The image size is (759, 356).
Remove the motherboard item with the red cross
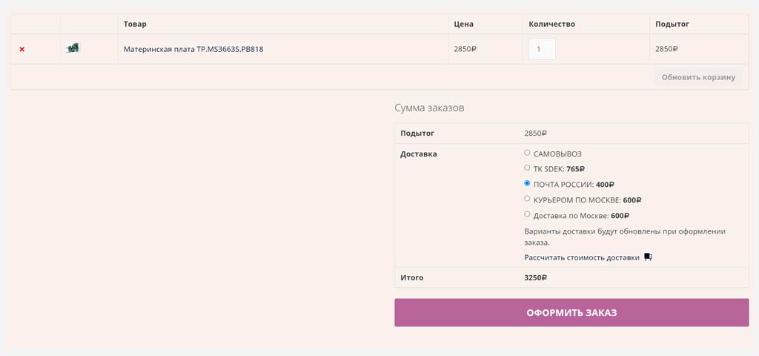(21, 49)
